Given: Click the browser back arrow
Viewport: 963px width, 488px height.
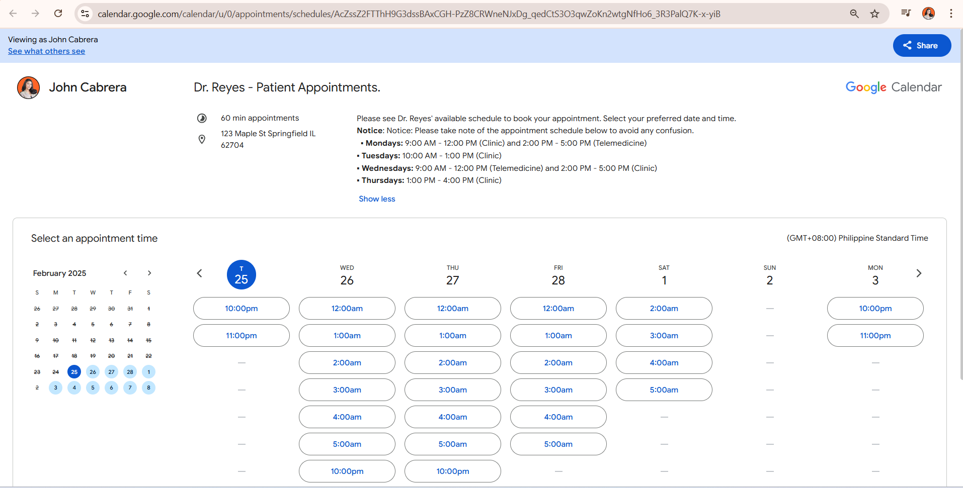Looking at the screenshot, I should click(13, 14).
